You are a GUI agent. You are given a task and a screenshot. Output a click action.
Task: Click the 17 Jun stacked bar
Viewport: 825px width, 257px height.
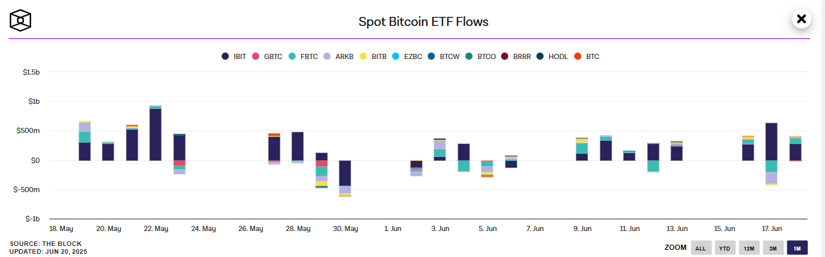(x=771, y=154)
